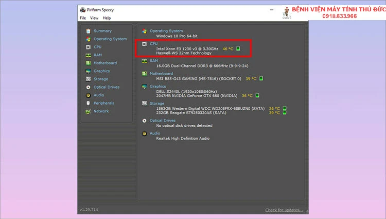Screen dimensions: 386x219
Task: Click the NVIDIA GeForce GTX 660 text
Action: coord(197,95)
